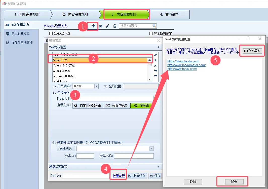The width and height of the screenshot is (268, 189).
Task: Toggle the 全选/全不选 checkbox
Action: 51,33
